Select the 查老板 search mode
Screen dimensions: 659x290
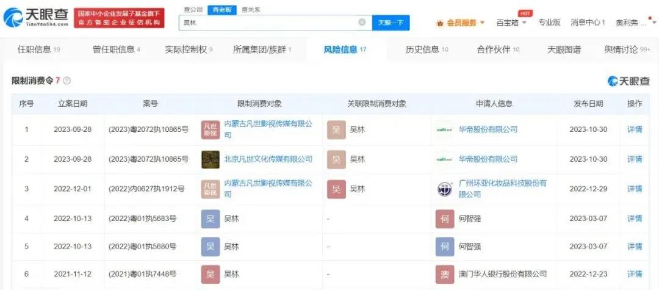[x=222, y=10]
